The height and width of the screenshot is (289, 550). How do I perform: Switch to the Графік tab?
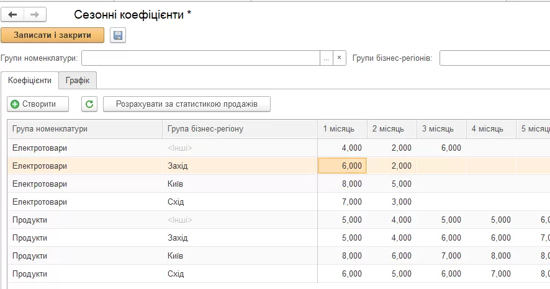point(78,80)
